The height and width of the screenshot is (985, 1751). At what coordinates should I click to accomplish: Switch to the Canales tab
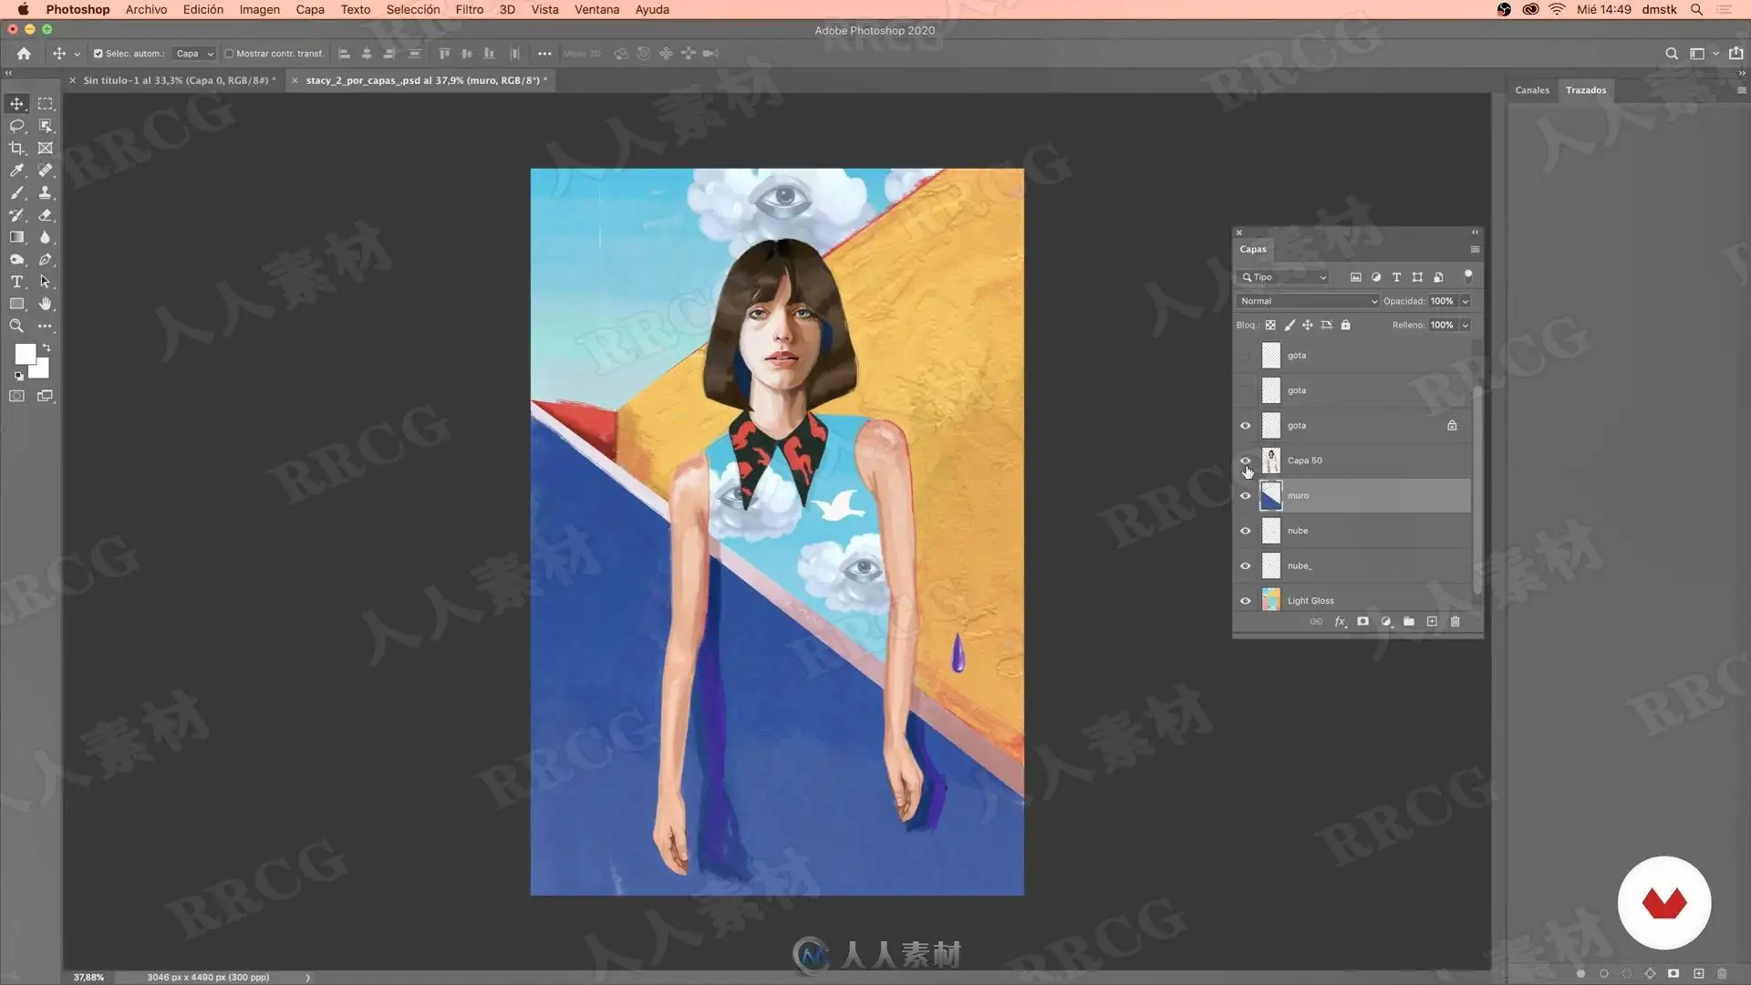(x=1532, y=90)
